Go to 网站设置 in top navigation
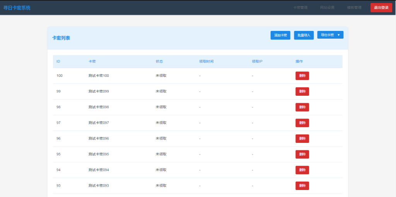 coord(327,7)
